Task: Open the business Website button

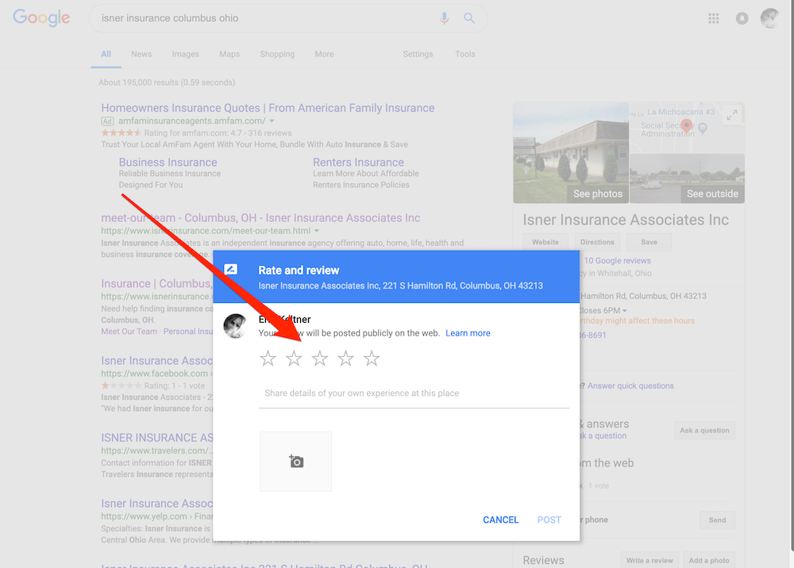Action: [545, 242]
